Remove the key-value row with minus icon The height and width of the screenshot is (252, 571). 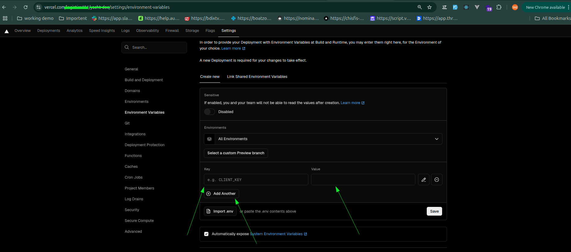437,180
